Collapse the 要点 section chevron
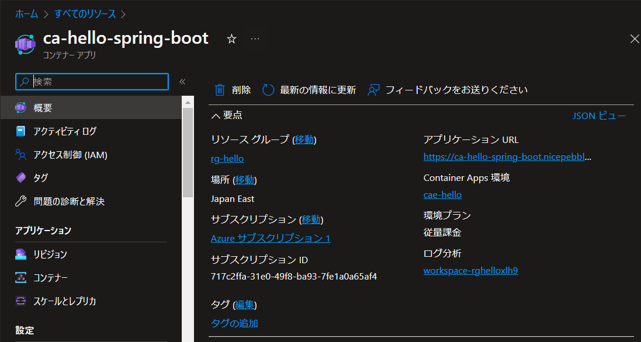 click(x=216, y=116)
